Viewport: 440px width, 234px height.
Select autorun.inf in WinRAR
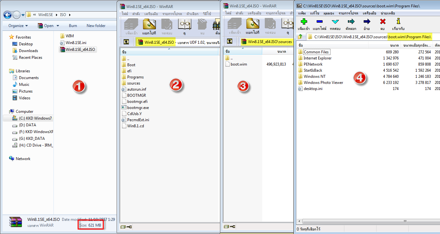(137, 89)
